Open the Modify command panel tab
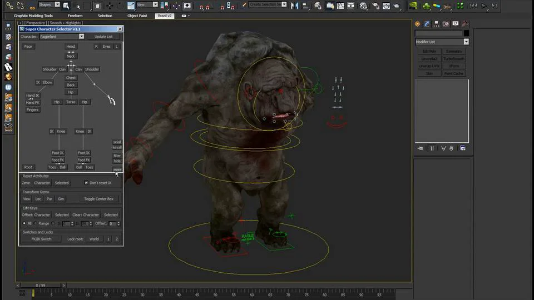 (x=427, y=24)
